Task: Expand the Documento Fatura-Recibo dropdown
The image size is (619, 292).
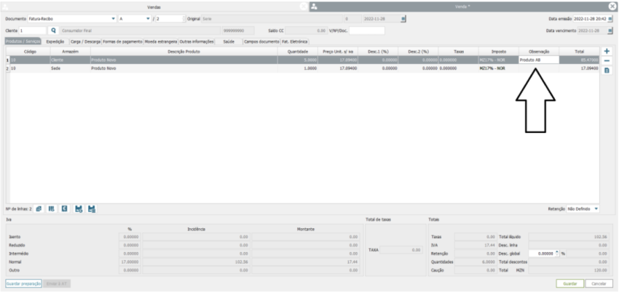Action: 113,18
